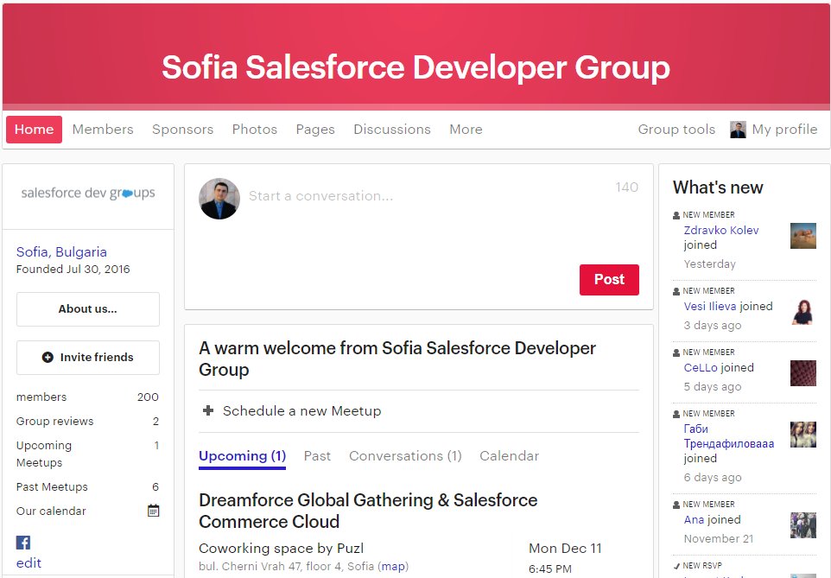
Task: Click Schedule a new Meetup
Action: [x=301, y=411]
